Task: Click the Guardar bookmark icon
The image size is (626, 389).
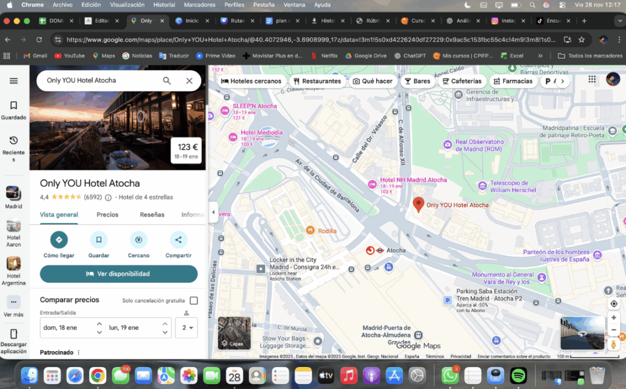Action: click(x=98, y=239)
